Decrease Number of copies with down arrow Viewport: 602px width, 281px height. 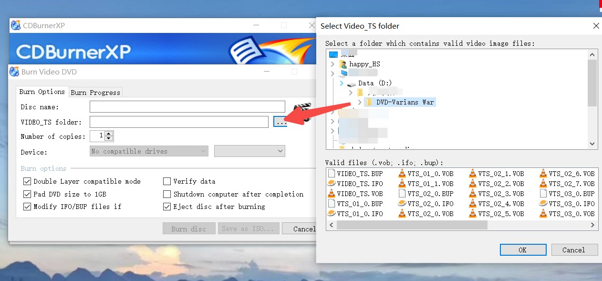109,139
